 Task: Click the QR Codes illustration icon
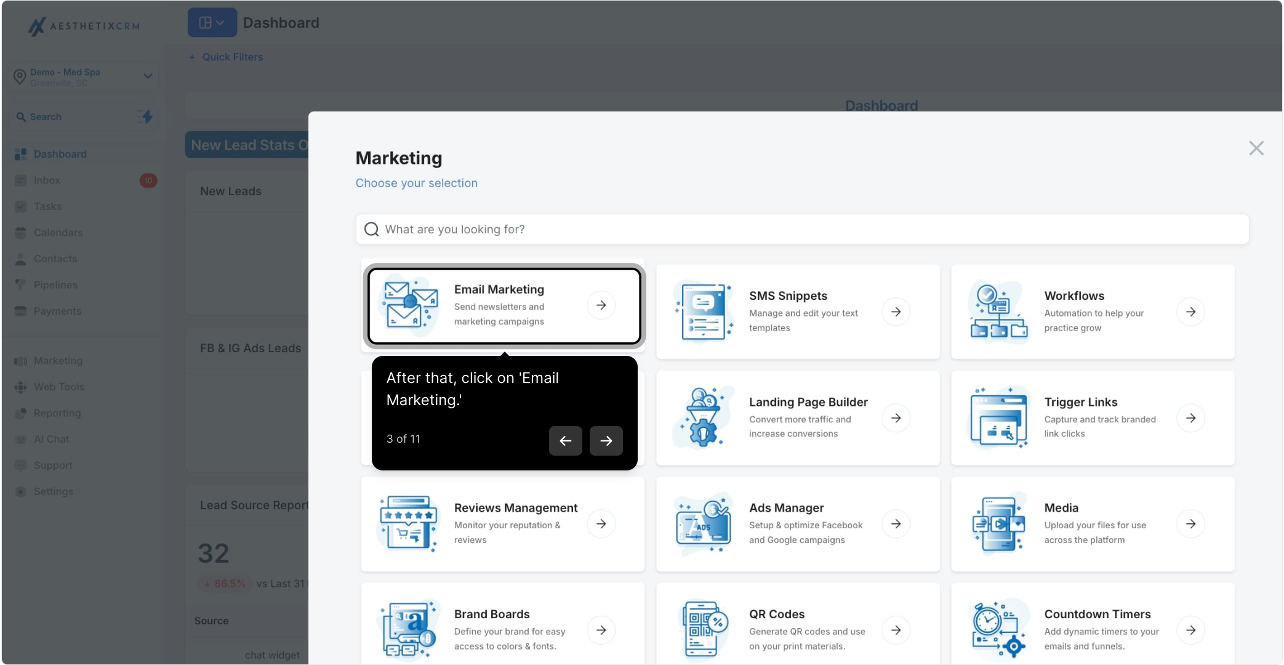(x=704, y=630)
